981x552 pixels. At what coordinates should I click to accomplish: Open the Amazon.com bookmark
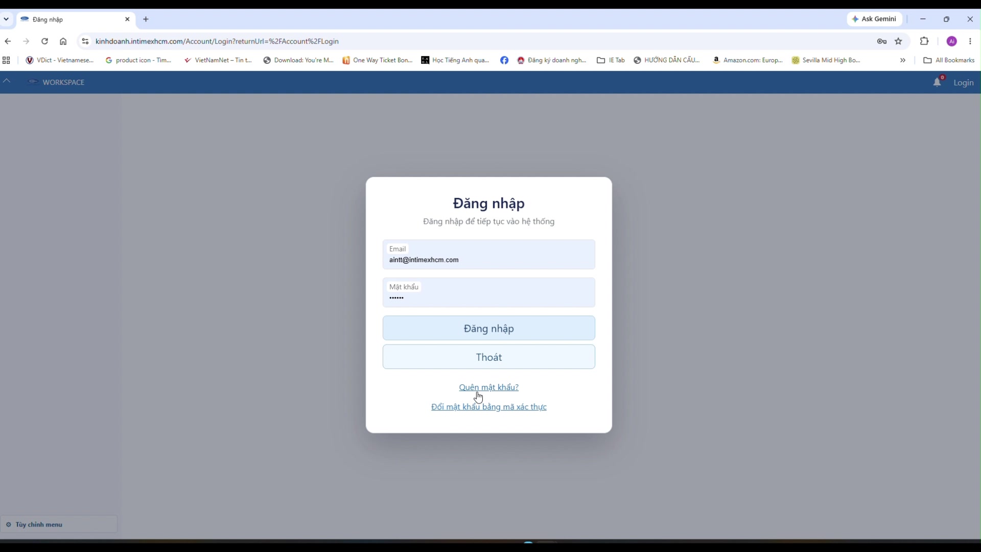[748, 60]
